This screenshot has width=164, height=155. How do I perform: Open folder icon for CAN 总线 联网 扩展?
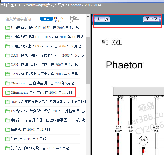(8, 65)
